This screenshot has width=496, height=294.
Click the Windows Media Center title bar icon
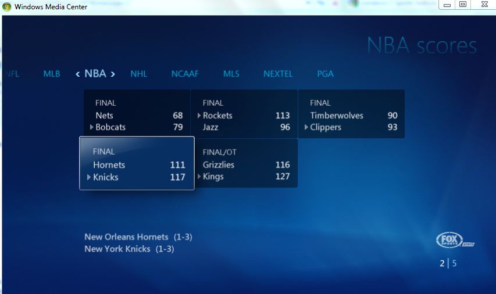tap(6, 6)
